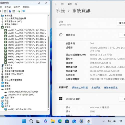Click product ID 00330-52997-03669-AAOEM
This screenshot has height=125, width=125.
[x=104, y=71]
